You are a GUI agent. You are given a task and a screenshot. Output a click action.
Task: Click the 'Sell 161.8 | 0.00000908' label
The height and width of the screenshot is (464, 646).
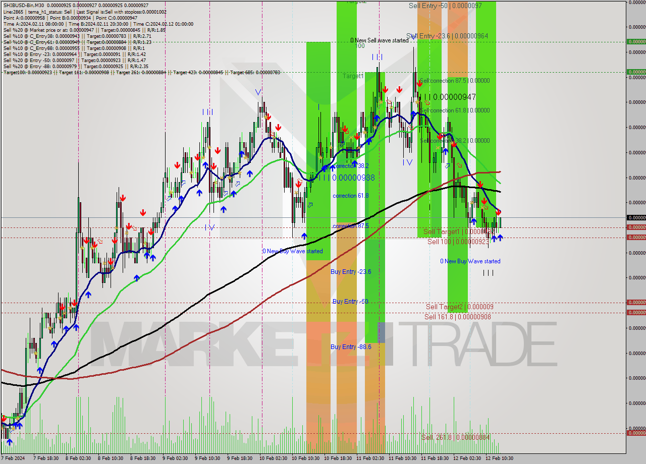[x=458, y=317]
